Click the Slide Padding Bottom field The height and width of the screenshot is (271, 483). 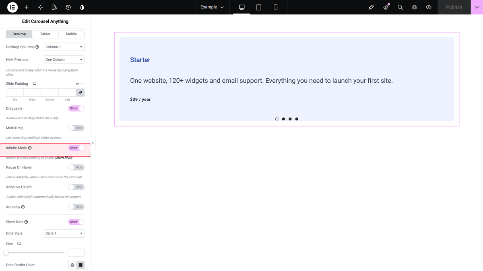coord(50,93)
